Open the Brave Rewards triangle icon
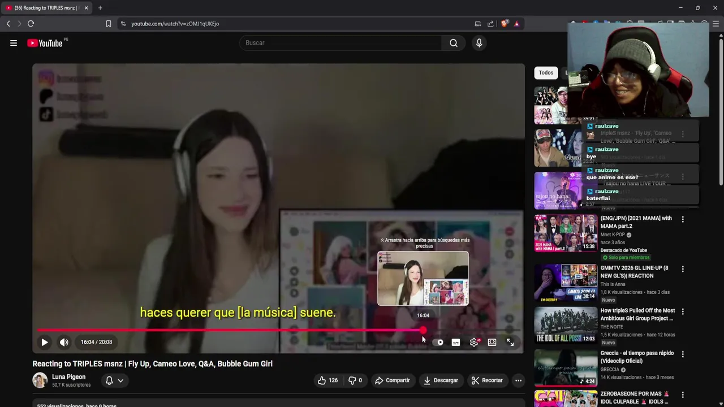This screenshot has height=407, width=724. (x=516, y=24)
